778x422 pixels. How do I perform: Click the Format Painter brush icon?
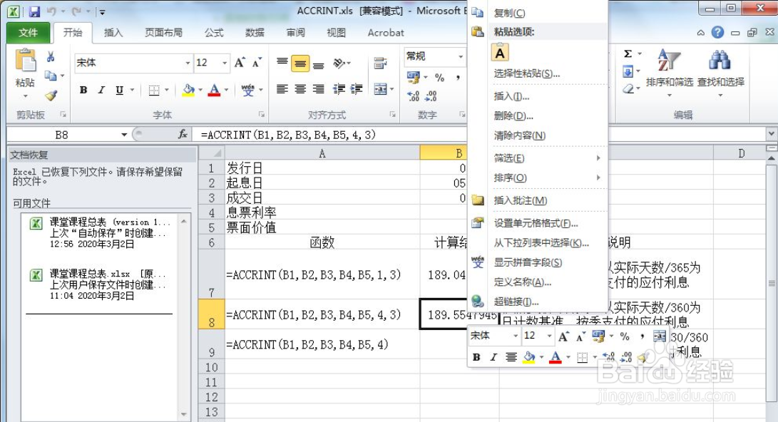[51, 95]
